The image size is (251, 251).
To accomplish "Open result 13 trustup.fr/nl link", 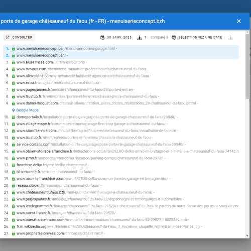I will (83, 138).
